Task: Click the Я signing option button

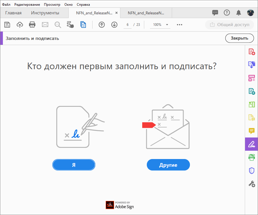Action: (x=74, y=165)
